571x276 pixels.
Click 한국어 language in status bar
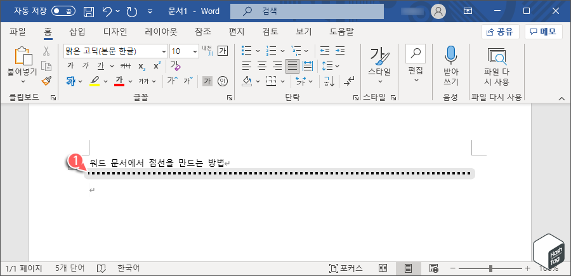point(128,269)
